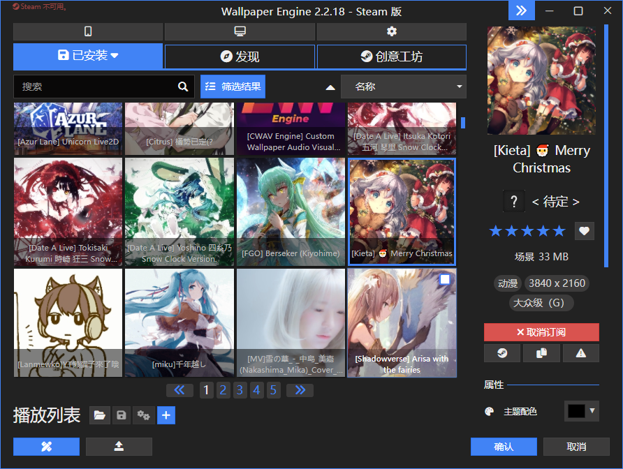
Task: Click the search magnifier icon
Action: (183, 87)
